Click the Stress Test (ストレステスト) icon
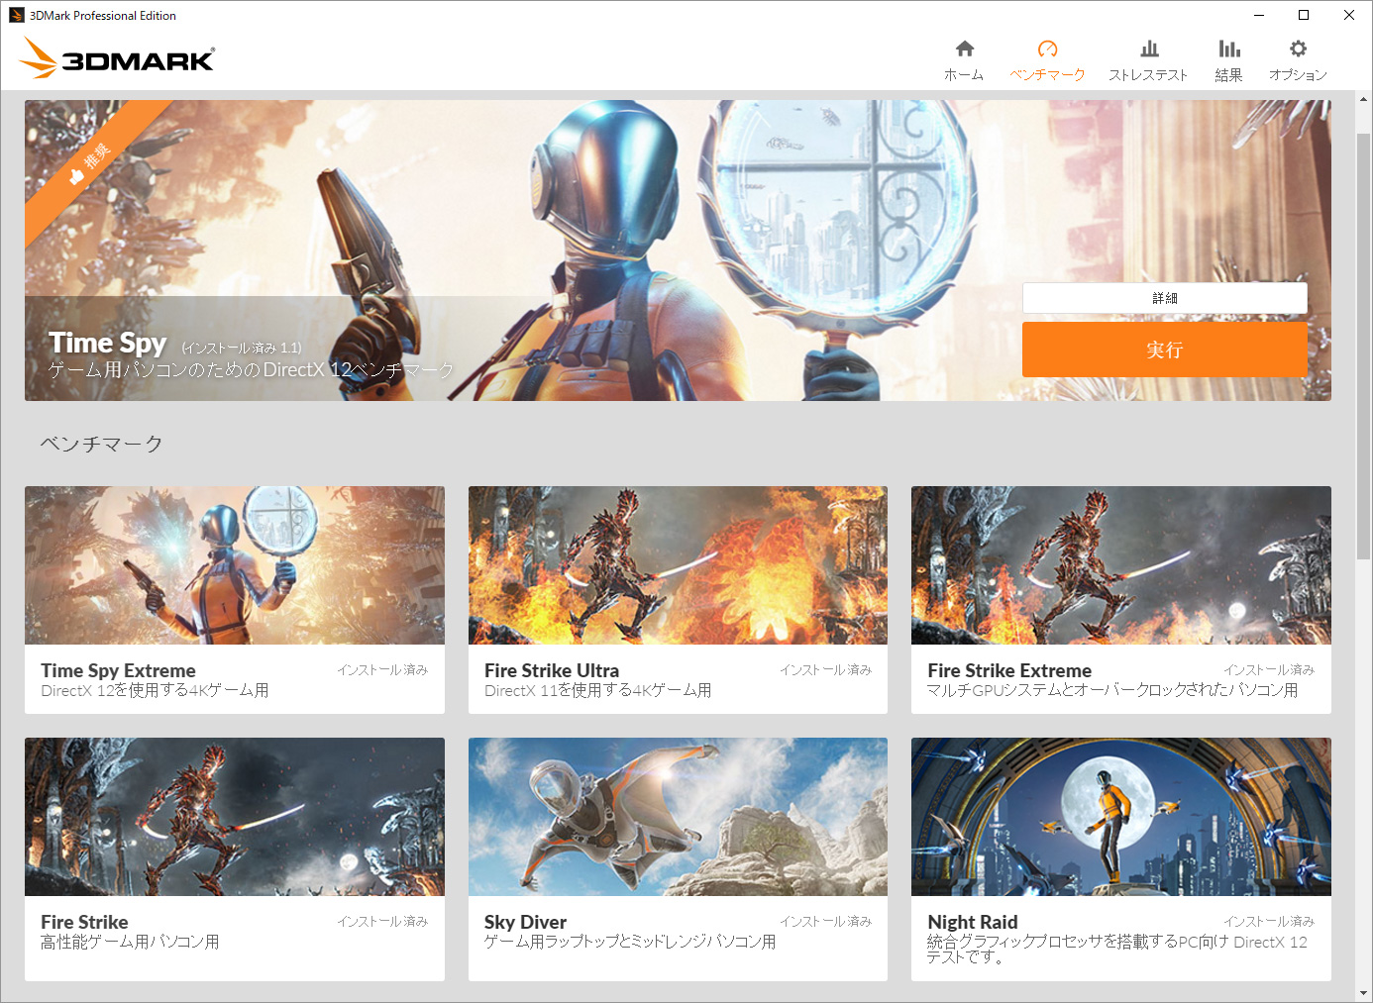 [x=1149, y=49]
